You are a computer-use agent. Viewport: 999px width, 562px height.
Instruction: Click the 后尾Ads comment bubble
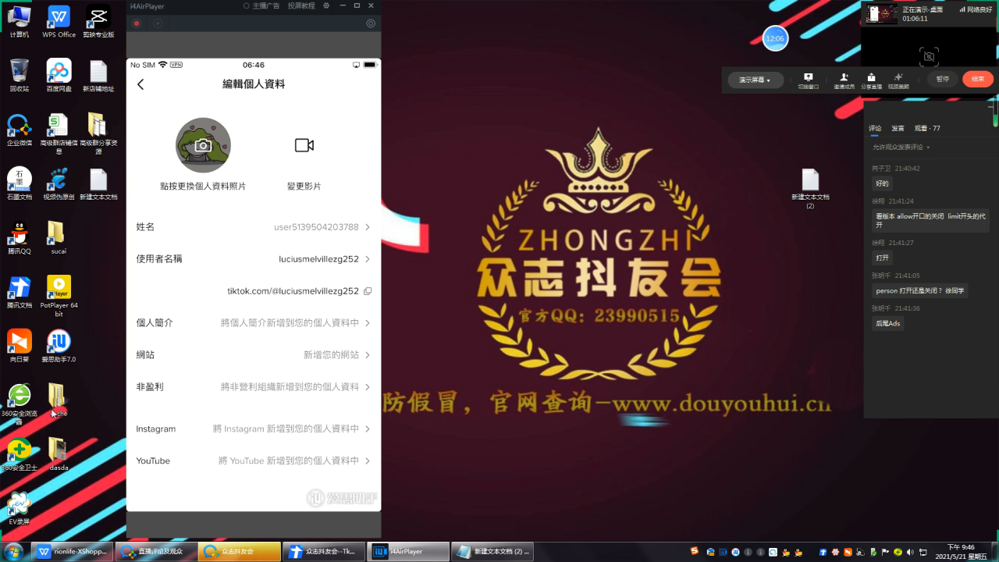tap(887, 323)
